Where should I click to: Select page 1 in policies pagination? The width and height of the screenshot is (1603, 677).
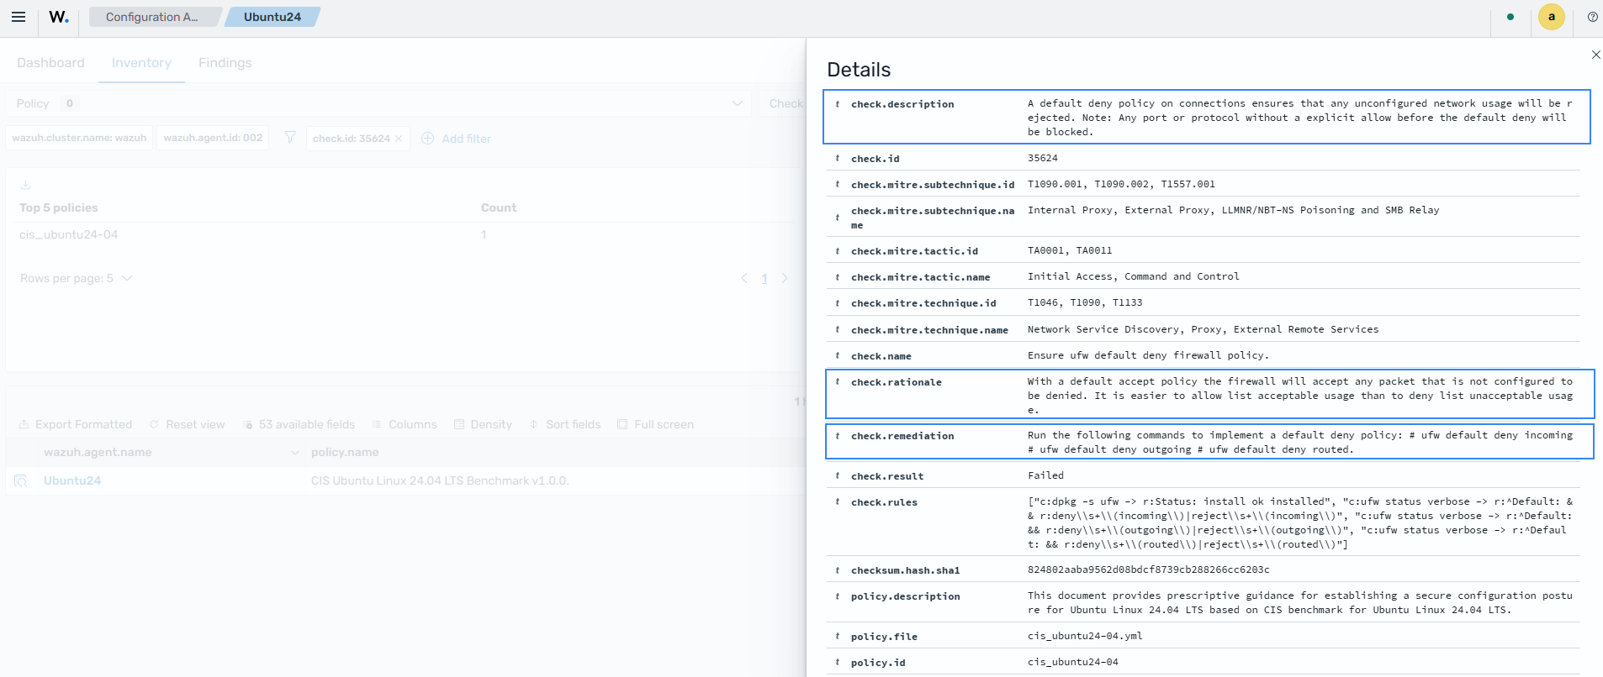point(764,278)
